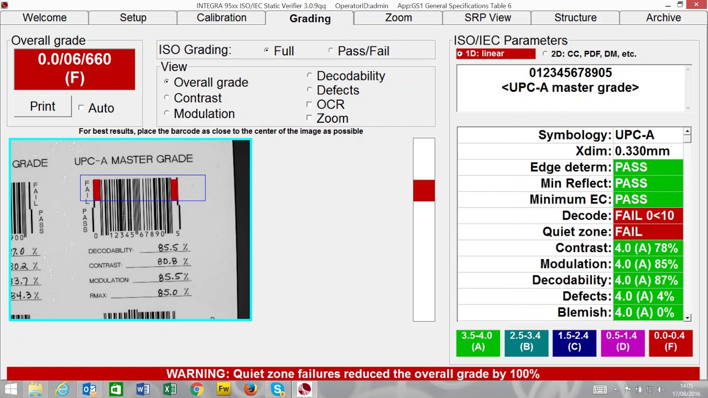
Task: Open the Windows Start menu
Action: [11, 389]
